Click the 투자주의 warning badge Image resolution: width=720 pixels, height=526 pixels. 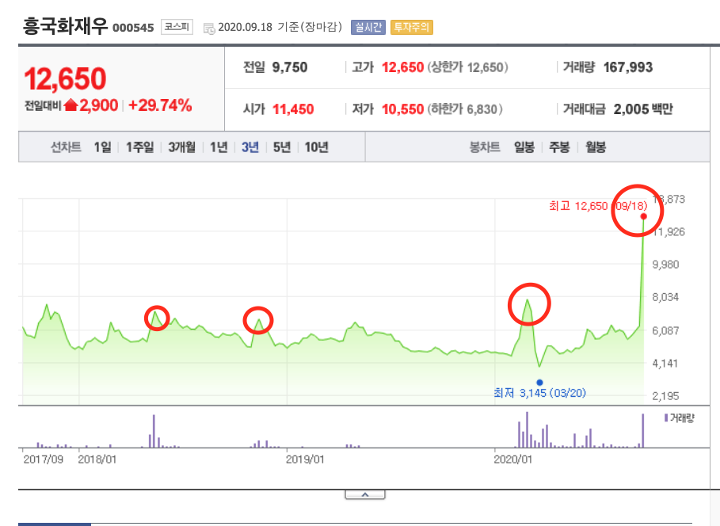(x=411, y=27)
